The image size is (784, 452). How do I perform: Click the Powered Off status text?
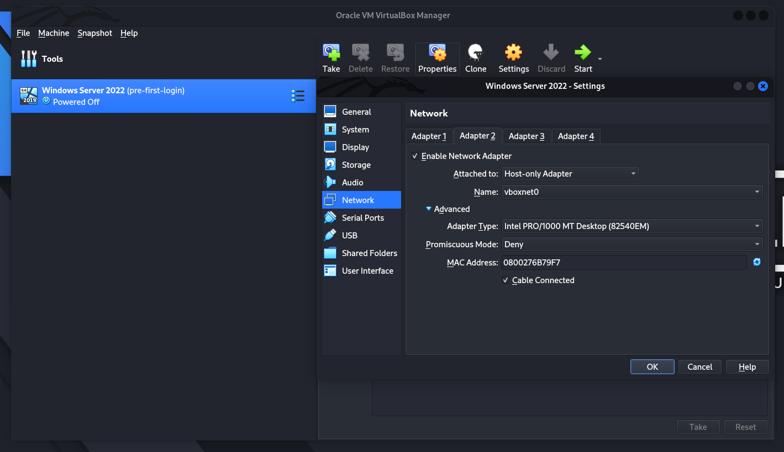click(76, 102)
